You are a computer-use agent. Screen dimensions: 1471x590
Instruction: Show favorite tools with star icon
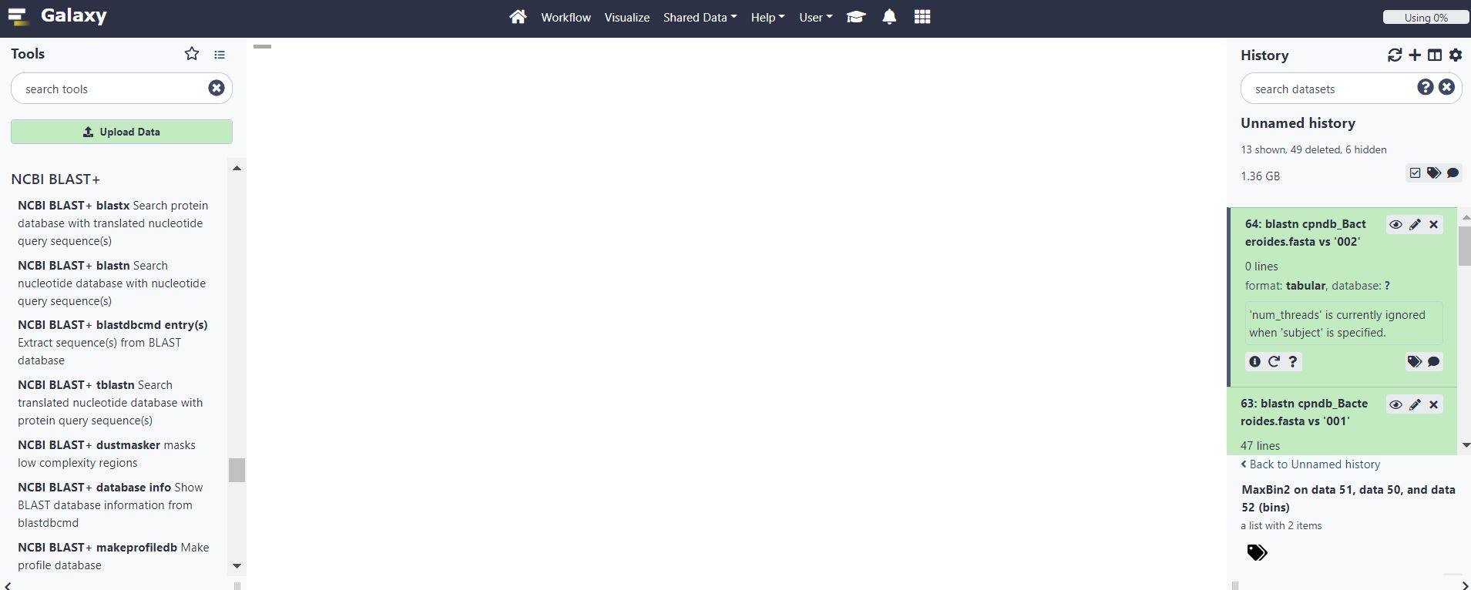click(x=192, y=54)
